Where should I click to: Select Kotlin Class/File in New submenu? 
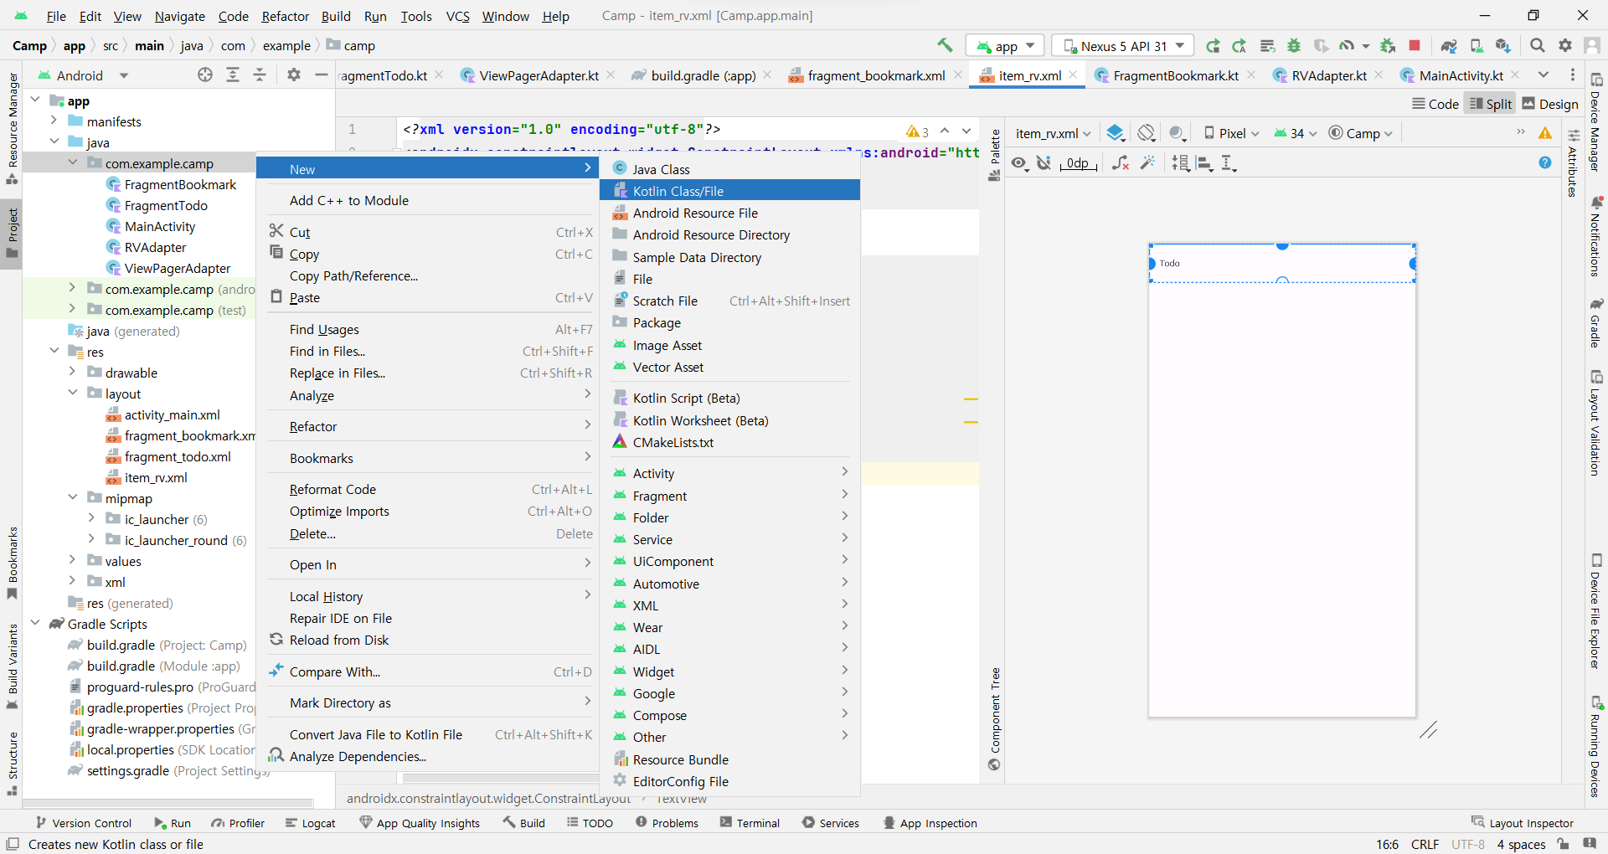tap(729, 191)
